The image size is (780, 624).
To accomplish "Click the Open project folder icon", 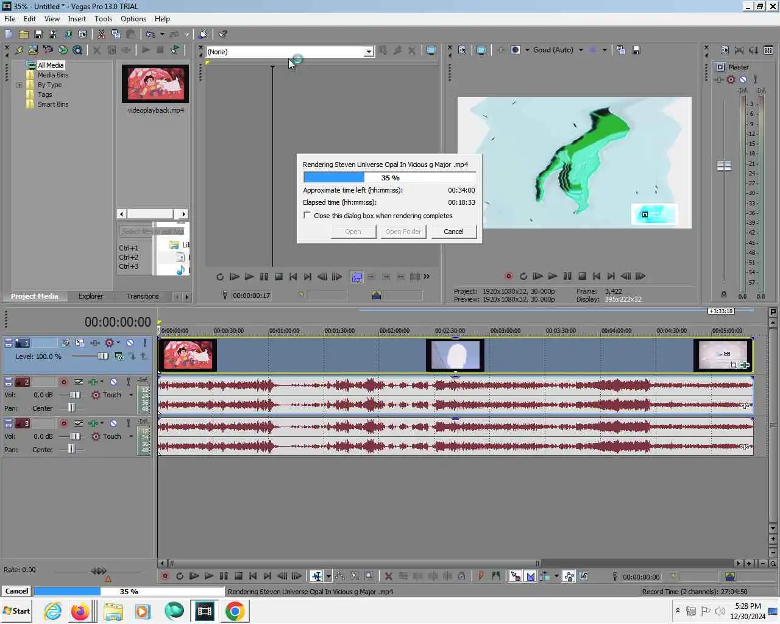I will click(x=23, y=34).
